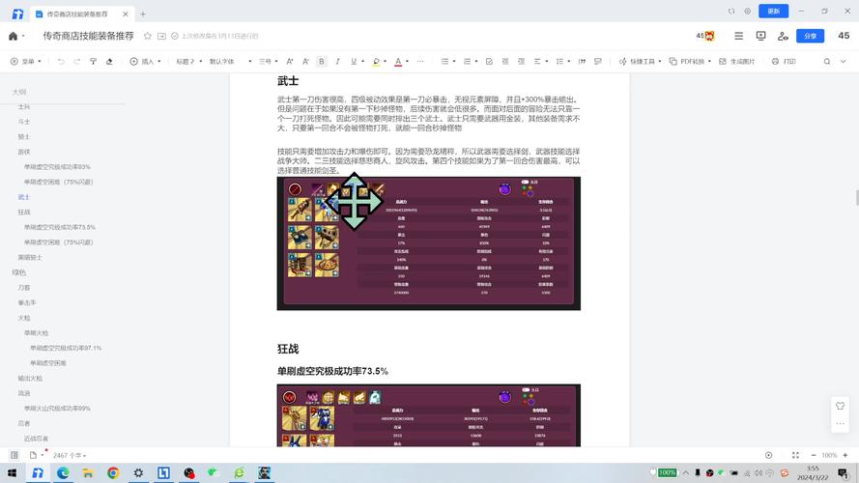Star the document as favorite

pyautogui.click(x=148, y=36)
